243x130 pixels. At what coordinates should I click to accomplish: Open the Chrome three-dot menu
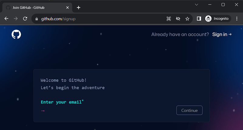[x=237, y=19]
